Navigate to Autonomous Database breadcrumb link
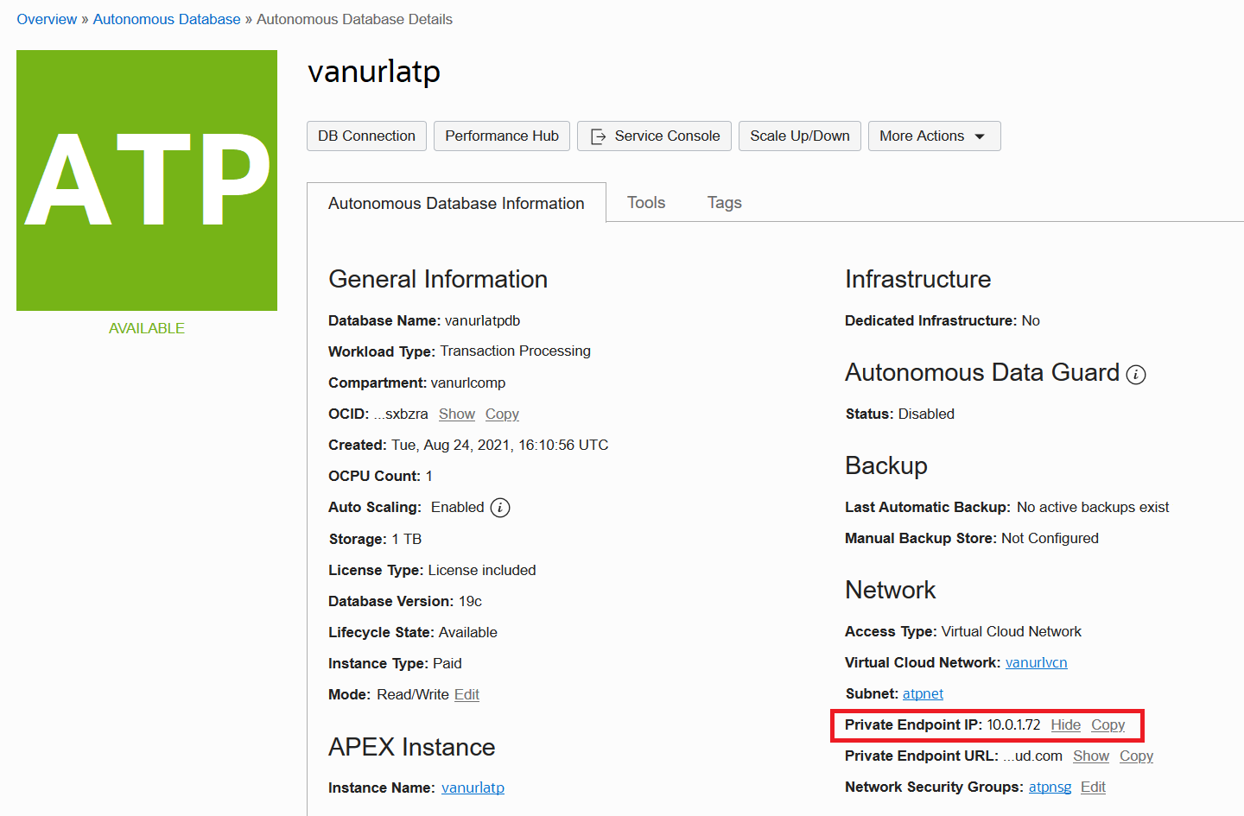 pos(167,18)
